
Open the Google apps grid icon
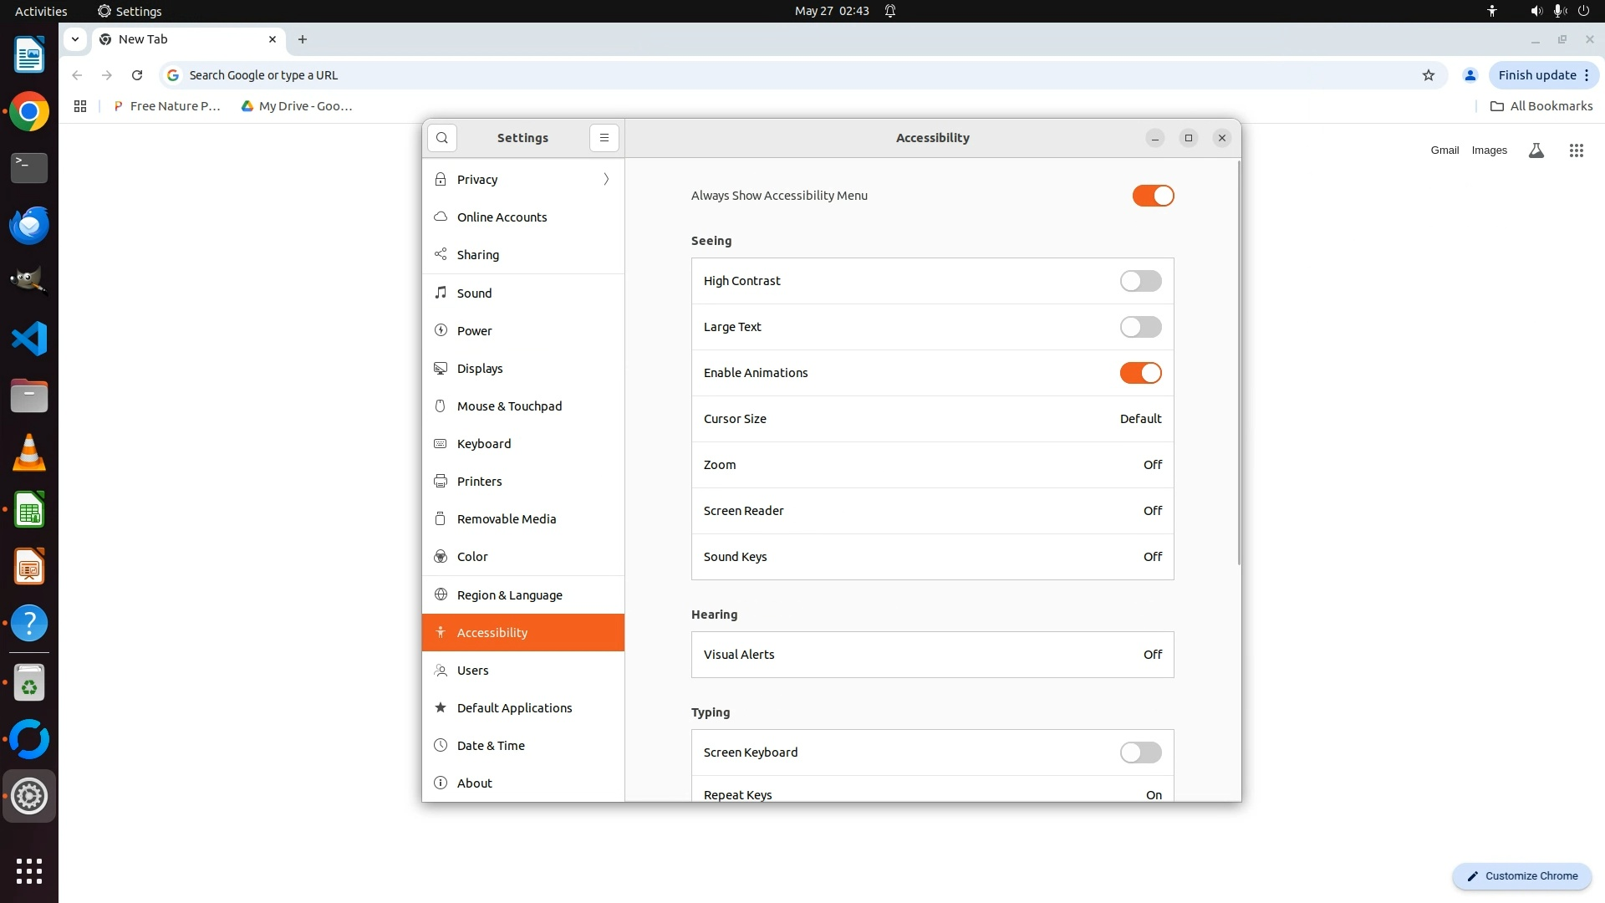pos(1576,150)
